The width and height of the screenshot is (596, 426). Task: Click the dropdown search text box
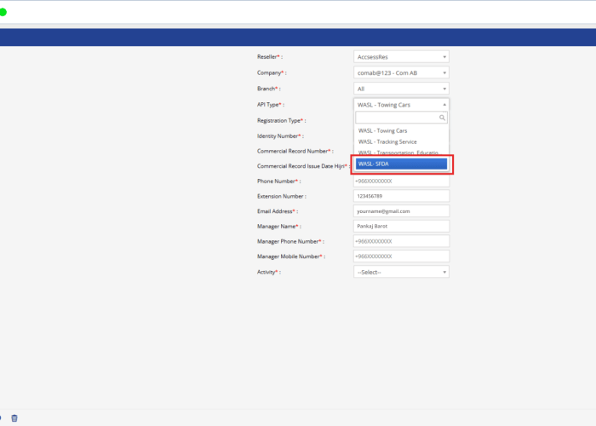point(397,118)
